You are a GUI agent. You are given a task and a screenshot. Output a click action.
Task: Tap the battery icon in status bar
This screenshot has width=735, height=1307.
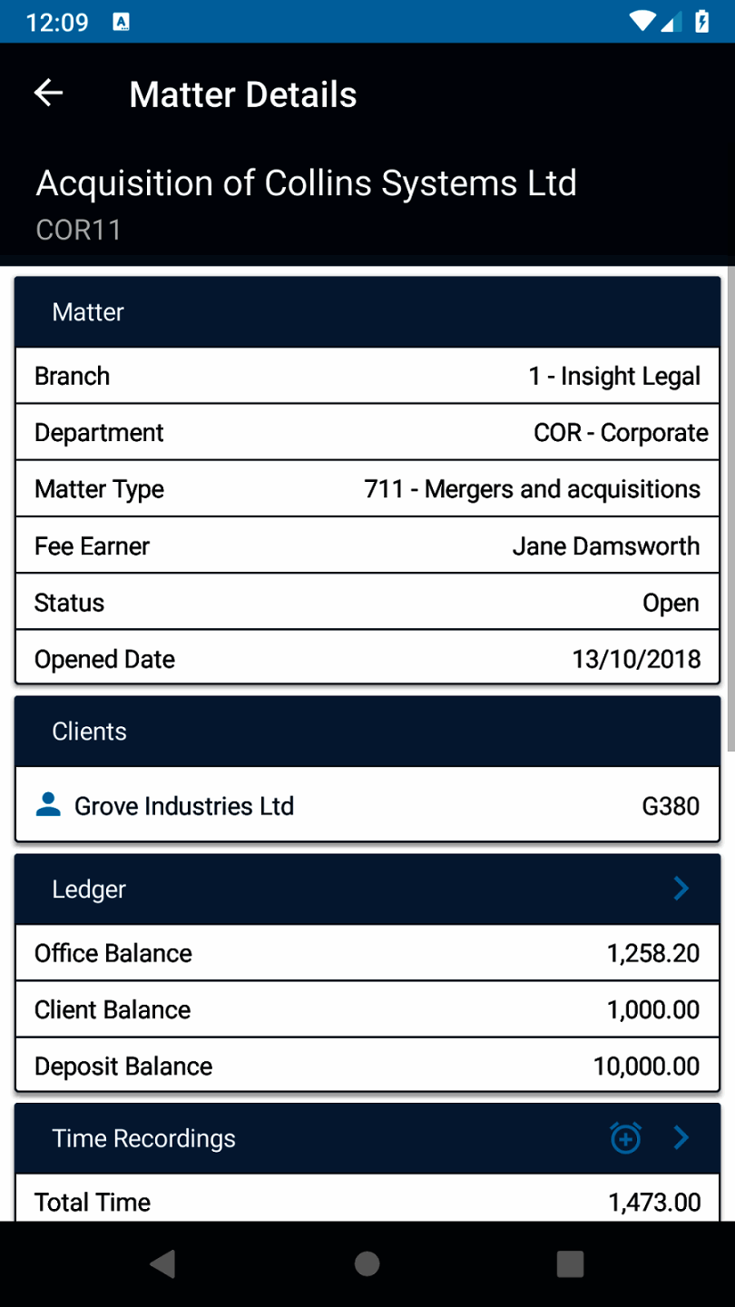point(701,21)
